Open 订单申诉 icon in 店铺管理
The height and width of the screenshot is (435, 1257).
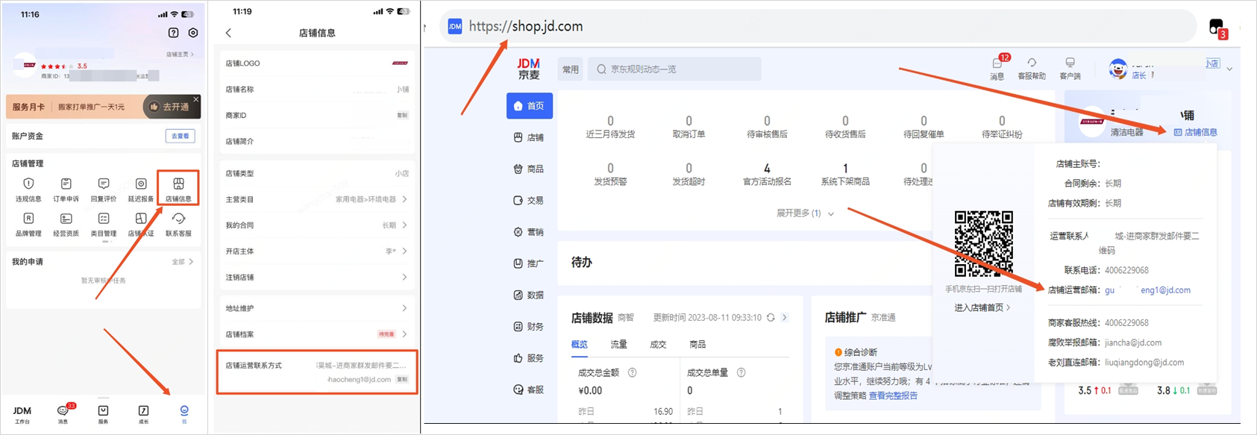66,184
